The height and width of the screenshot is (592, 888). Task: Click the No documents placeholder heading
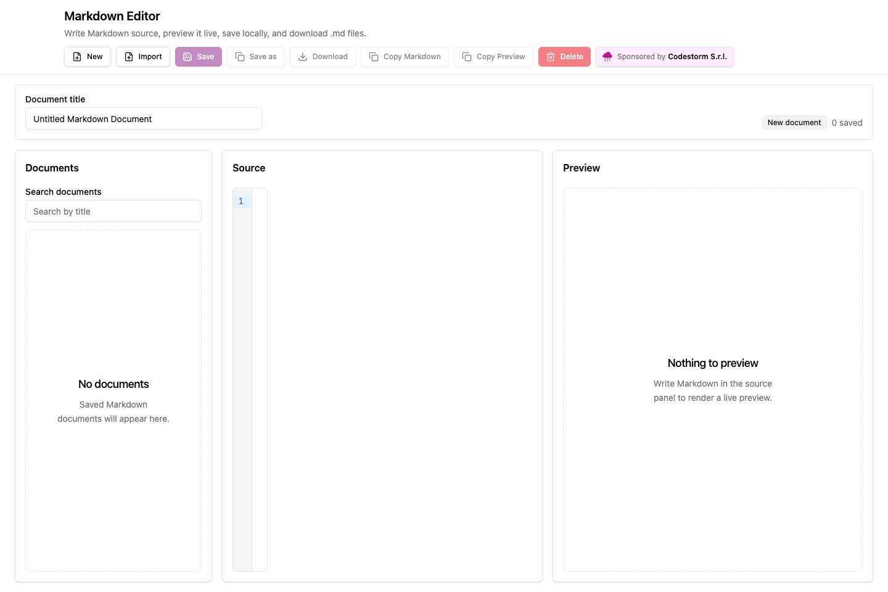(x=113, y=384)
